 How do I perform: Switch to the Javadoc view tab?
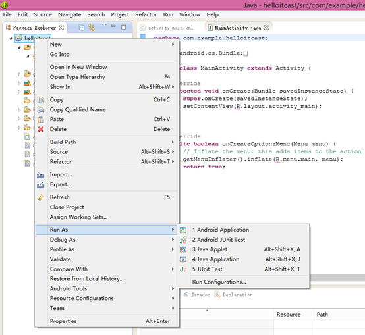pos(197,295)
